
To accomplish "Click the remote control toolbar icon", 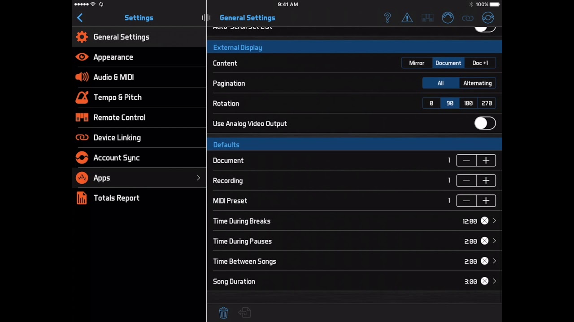I will pyautogui.click(x=427, y=18).
